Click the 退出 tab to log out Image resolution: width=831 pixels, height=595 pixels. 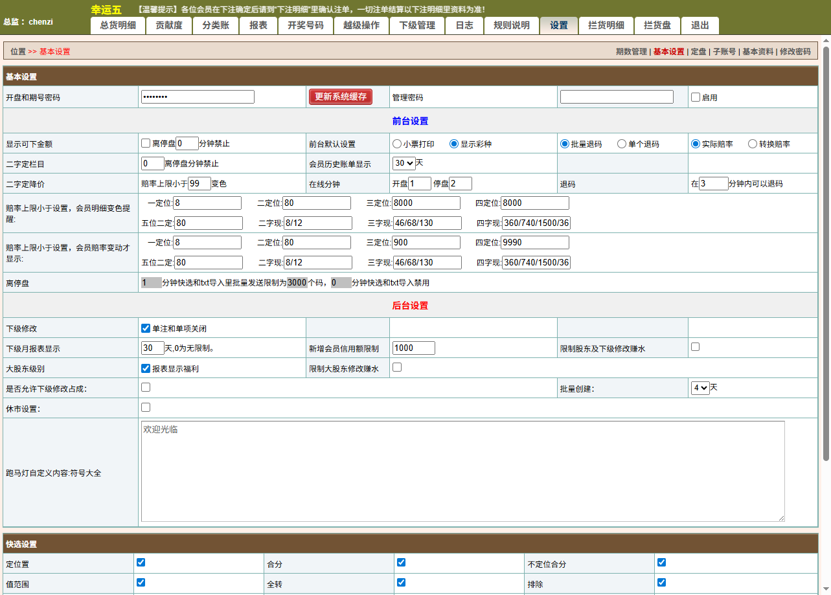[700, 26]
